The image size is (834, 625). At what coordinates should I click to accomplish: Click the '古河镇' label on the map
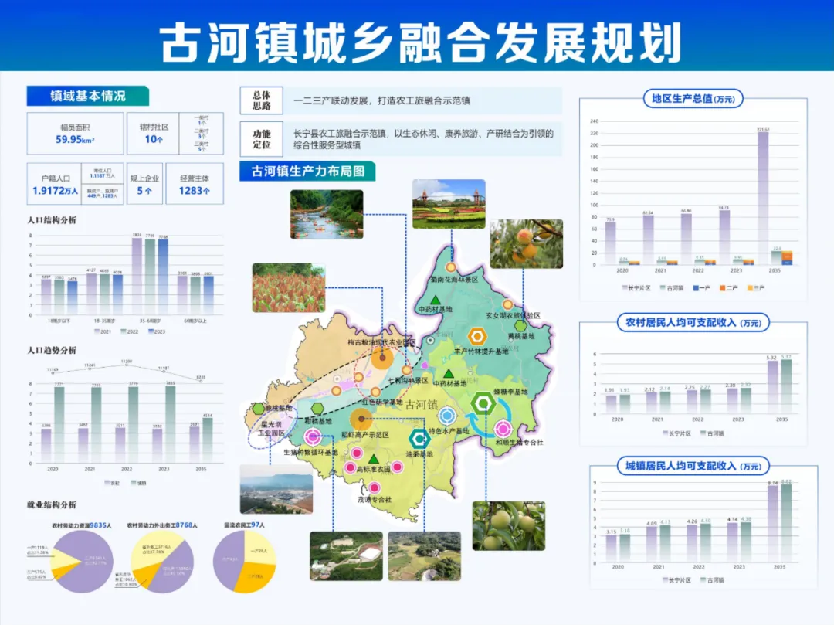tap(422, 405)
